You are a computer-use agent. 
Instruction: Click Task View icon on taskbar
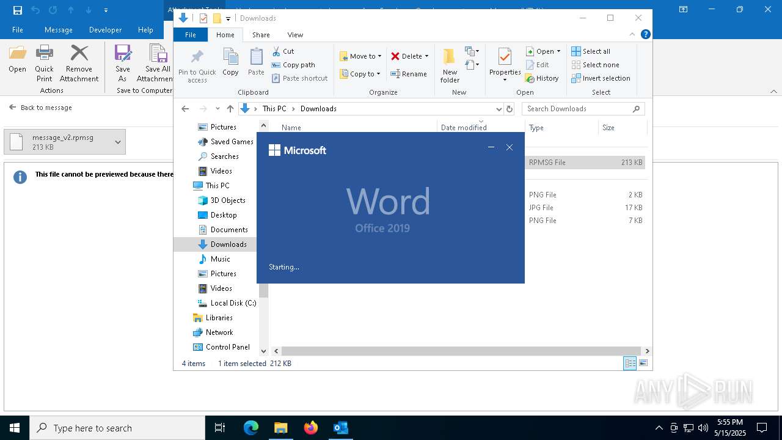tap(220, 428)
